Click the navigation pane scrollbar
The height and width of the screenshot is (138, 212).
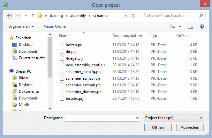coord(50,64)
